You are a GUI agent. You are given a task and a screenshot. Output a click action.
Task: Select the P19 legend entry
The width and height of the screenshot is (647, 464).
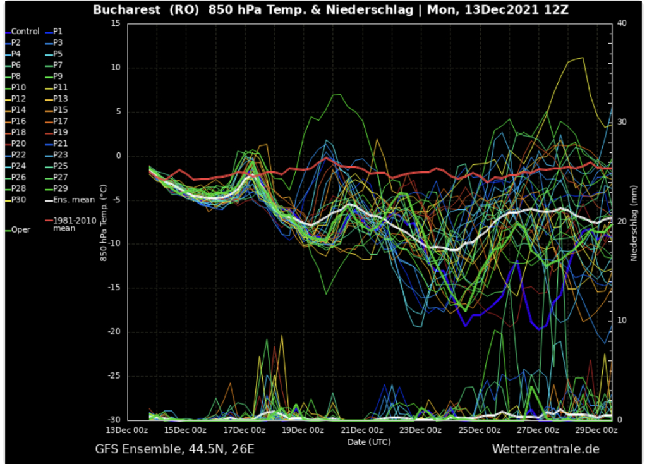[x=60, y=132]
